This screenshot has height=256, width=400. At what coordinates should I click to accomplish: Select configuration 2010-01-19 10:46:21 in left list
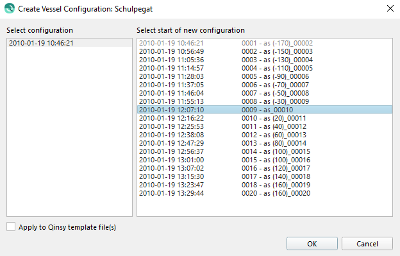point(69,43)
